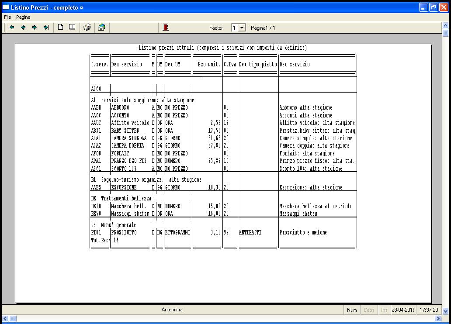
Task: Click the price 51,65 for Camera singola
Action: 215,138
